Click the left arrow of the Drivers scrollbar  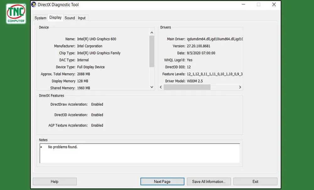(160, 87)
